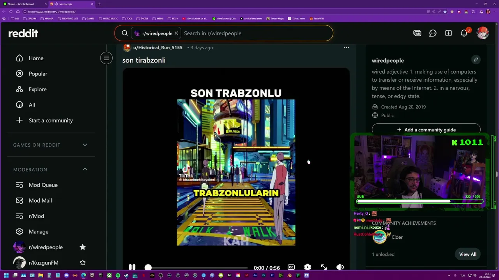Image resolution: width=499 pixels, height=280 pixels.
Task: Open the WEIRD MUSIC bookmarks folder
Action: point(108,19)
